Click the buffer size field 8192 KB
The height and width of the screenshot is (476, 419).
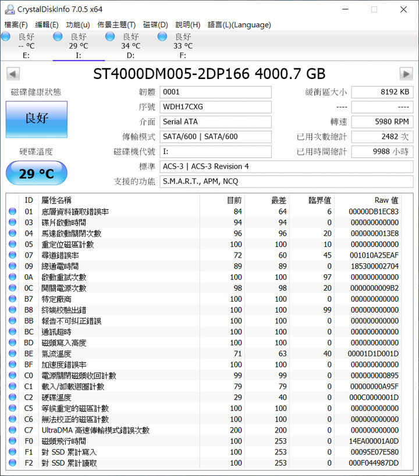coord(382,92)
